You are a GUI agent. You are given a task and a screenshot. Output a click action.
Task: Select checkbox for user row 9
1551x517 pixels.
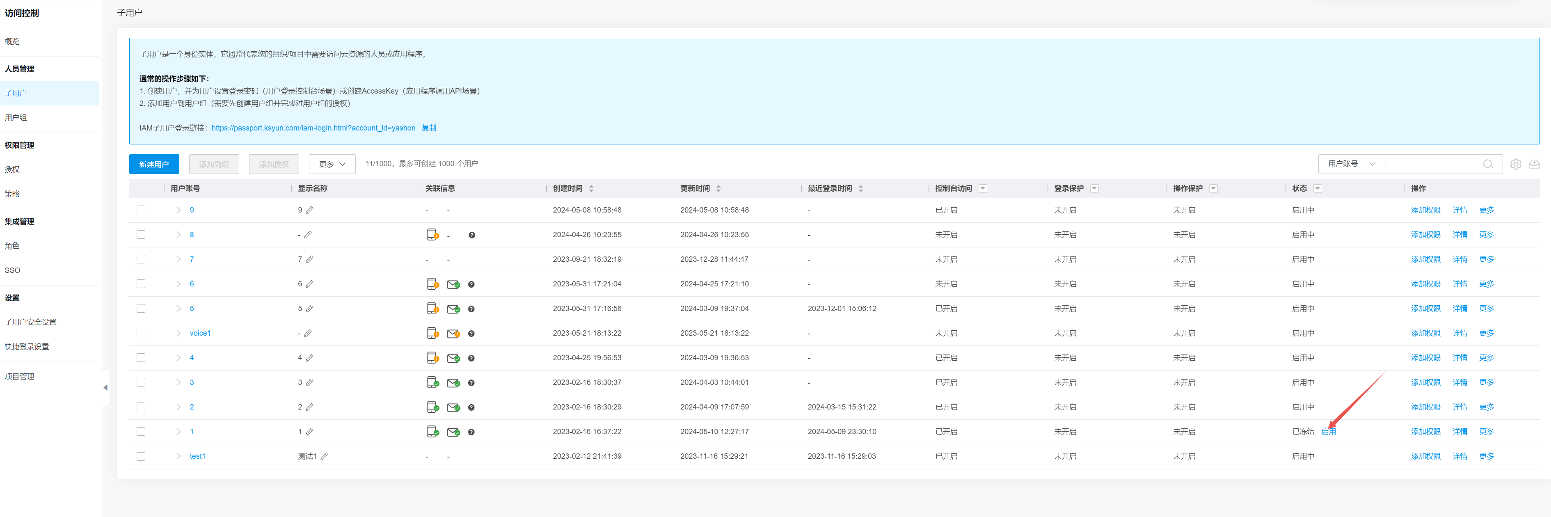pyautogui.click(x=141, y=210)
